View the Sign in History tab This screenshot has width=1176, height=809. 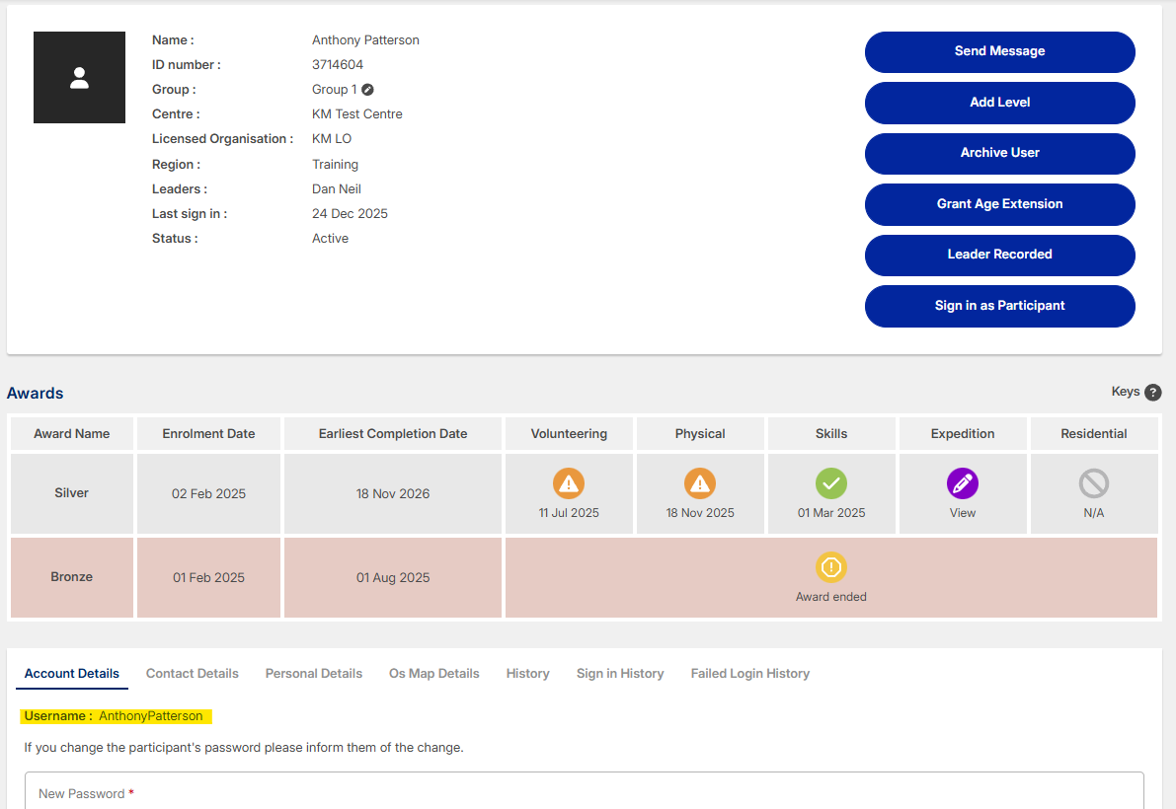coord(620,674)
